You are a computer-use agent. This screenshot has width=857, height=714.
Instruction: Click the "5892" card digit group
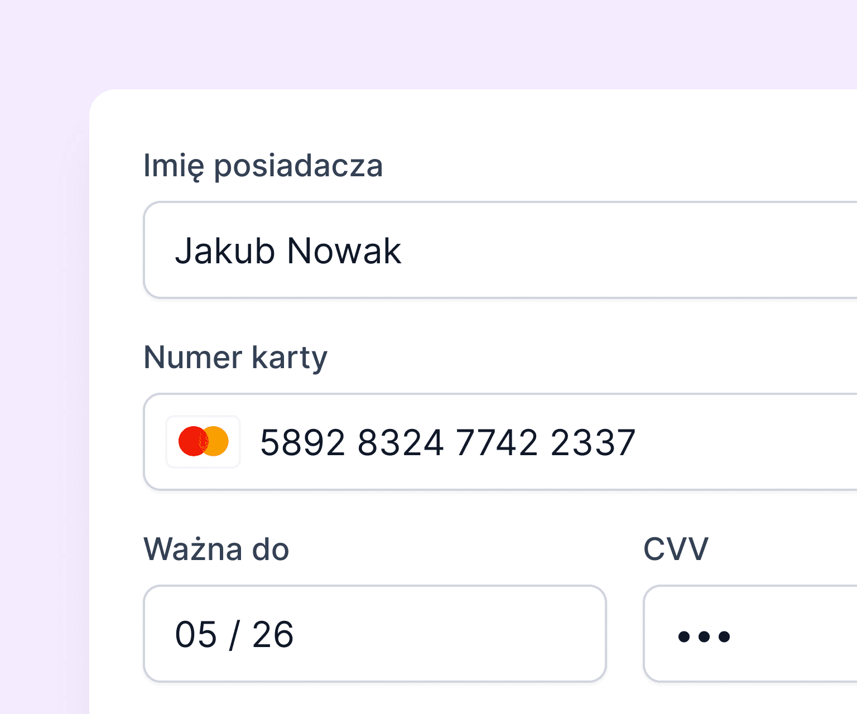point(303,442)
